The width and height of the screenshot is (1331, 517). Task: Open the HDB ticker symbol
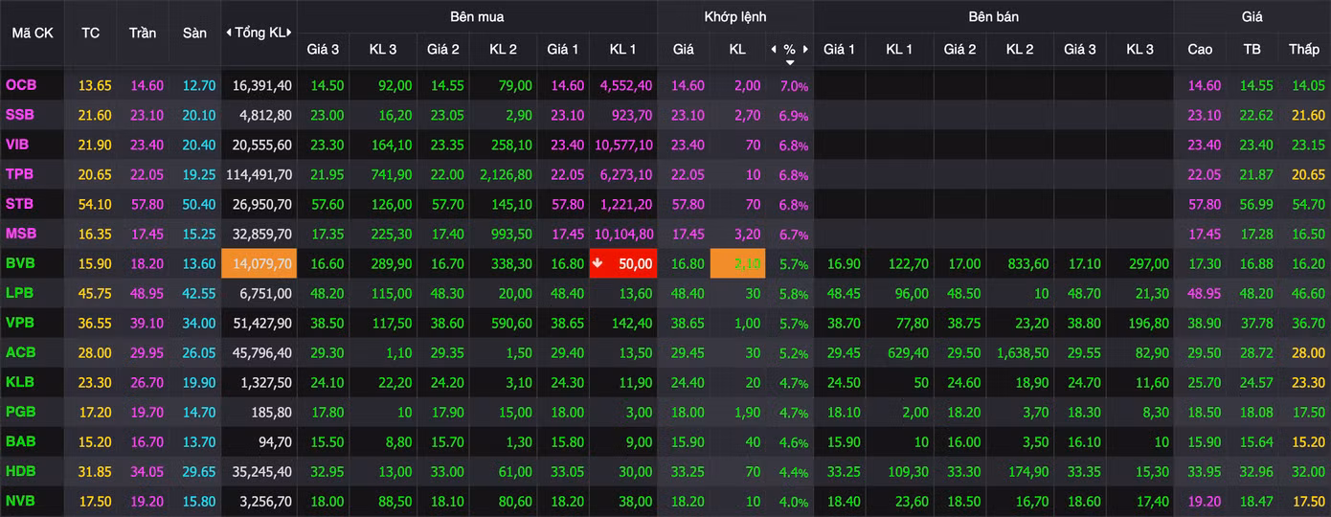(20, 471)
